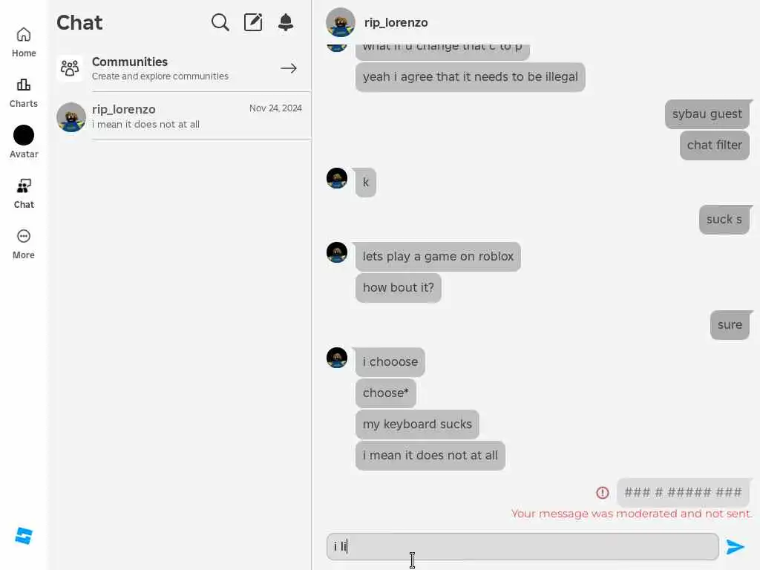
Task: Expand Communities with the arrow
Action: 289,68
